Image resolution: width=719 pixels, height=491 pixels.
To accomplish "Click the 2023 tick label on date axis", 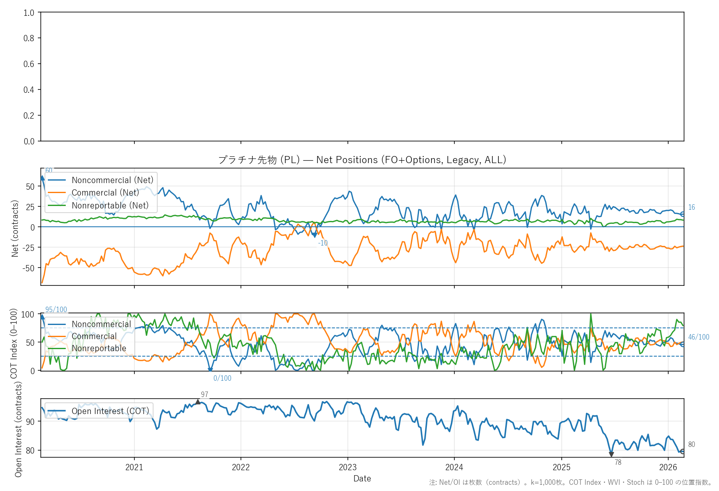I will 347,467.
